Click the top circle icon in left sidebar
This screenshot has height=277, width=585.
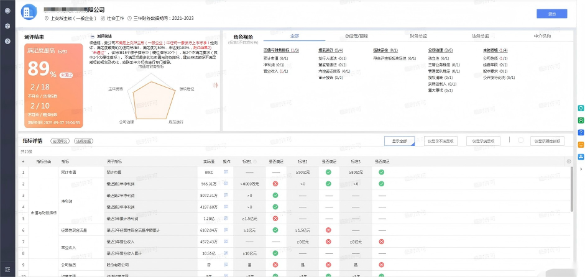point(7,11)
